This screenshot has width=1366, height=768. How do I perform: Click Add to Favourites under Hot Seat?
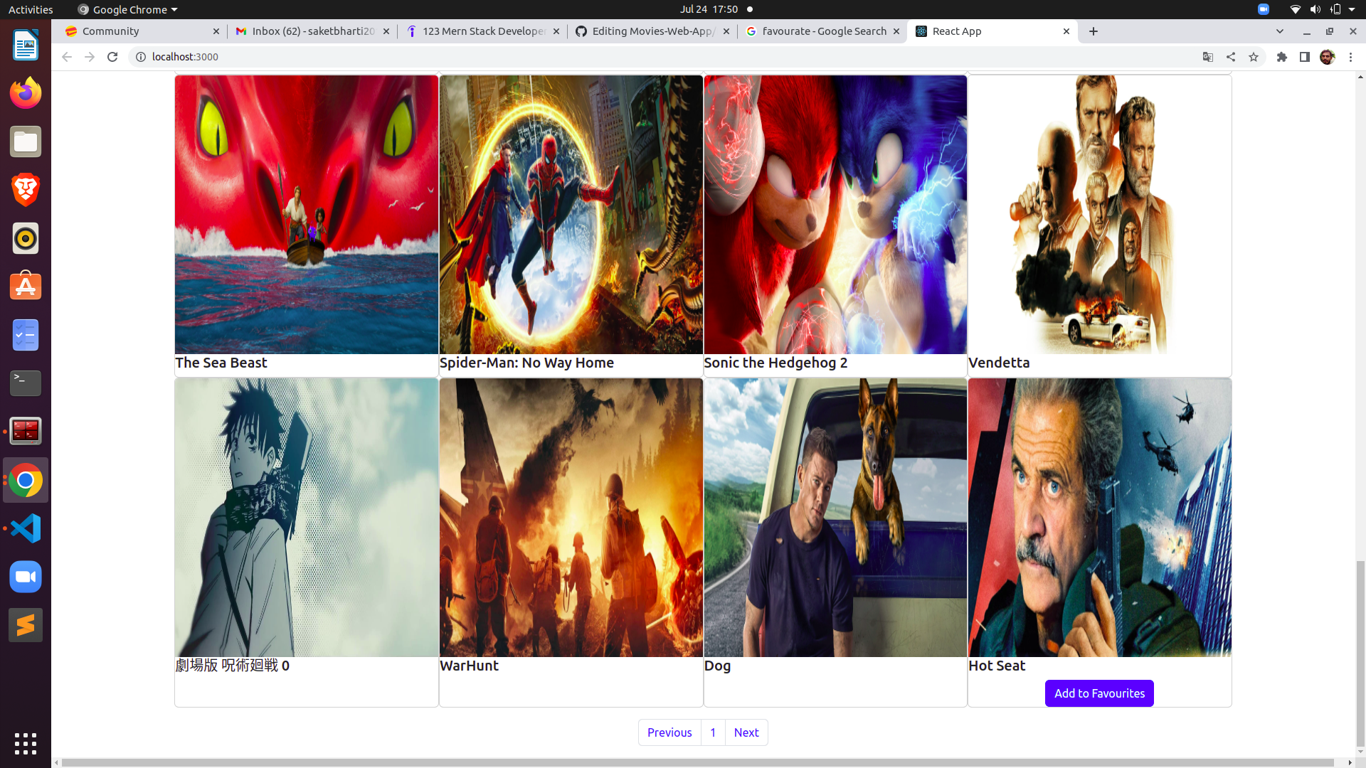click(x=1098, y=693)
